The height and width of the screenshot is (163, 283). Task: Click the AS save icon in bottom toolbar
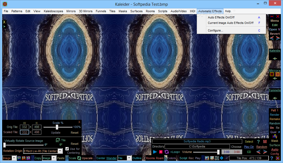coord(19,158)
